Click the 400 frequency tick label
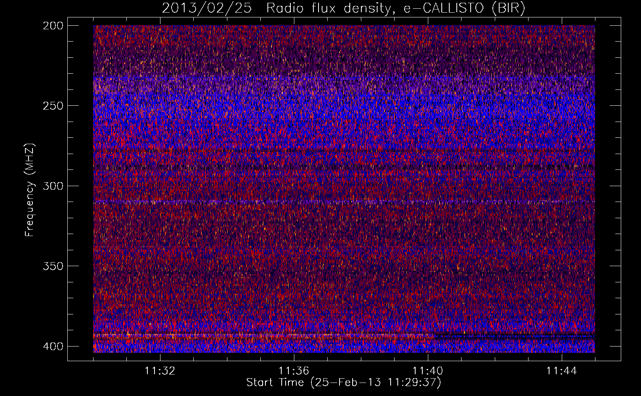Viewport: 641px width, 396px height. (53, 346)
